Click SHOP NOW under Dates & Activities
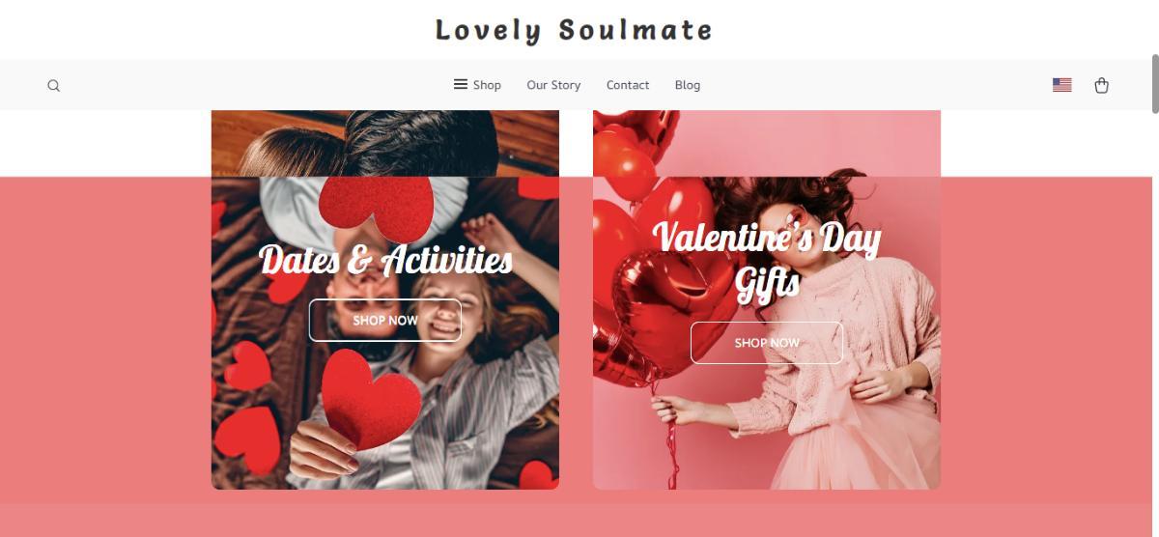The image size is (1159, 537). tap(385, 320)
